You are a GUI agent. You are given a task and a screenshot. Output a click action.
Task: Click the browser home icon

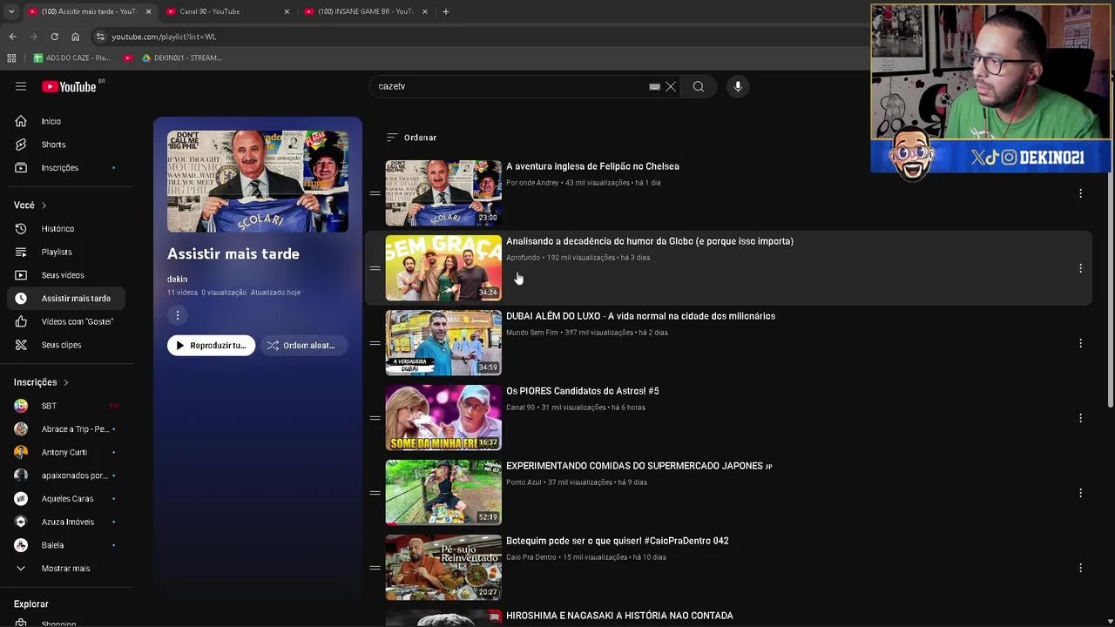click(75, 37)
